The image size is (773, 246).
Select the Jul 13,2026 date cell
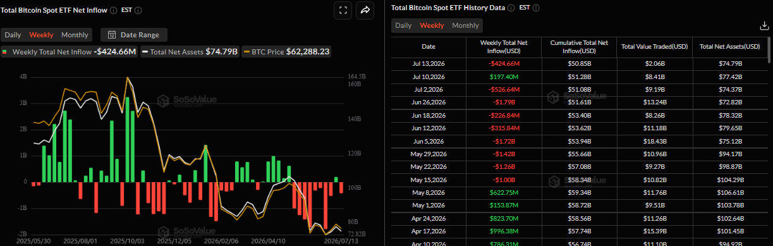coord(428,63)
